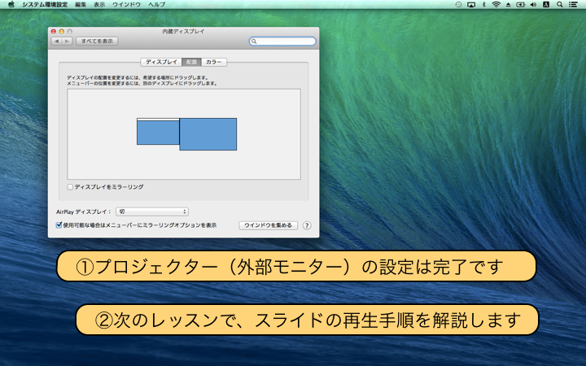Enable ディスプレイをミラーリング checkbox
Screen dimensions: 586x366
coord(70,187)
